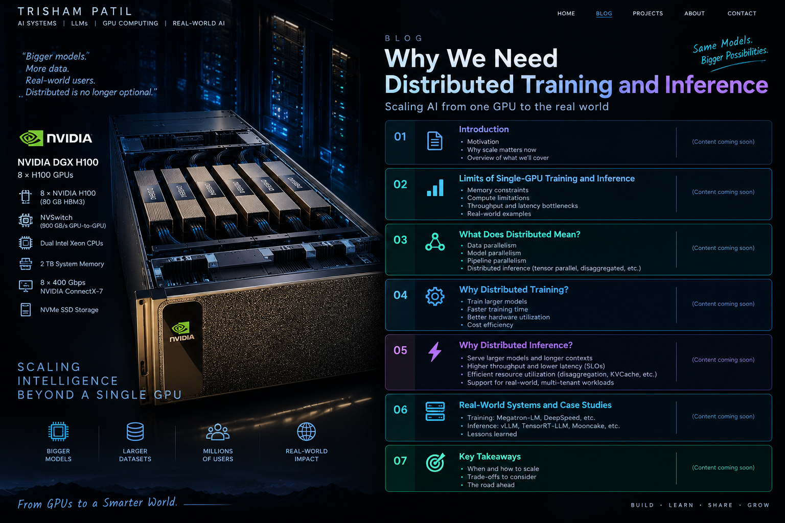Click the NVIDIA eye logo at left
This screenshot has width=785, height=523.
point(31,138)
